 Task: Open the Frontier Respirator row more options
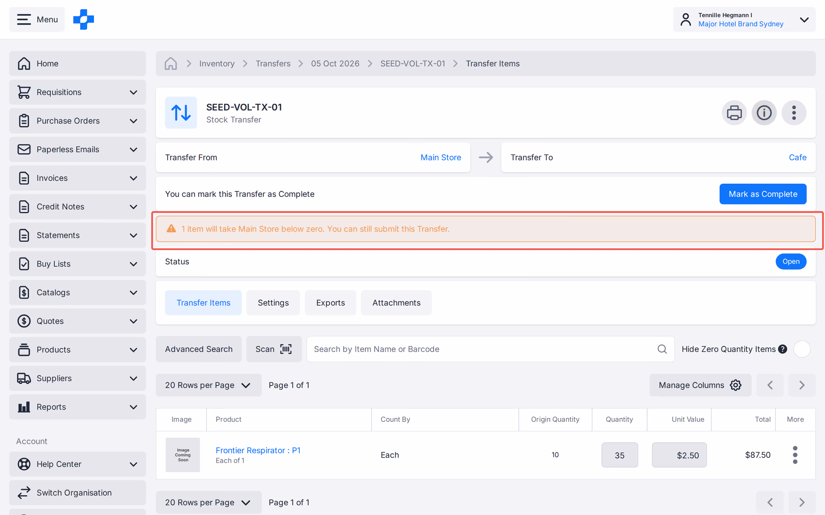point(795,455)
